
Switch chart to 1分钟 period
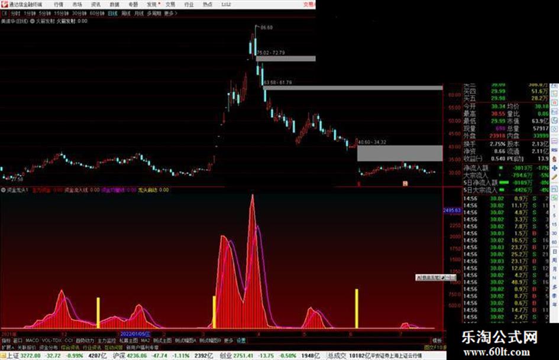tap(30, 14)
